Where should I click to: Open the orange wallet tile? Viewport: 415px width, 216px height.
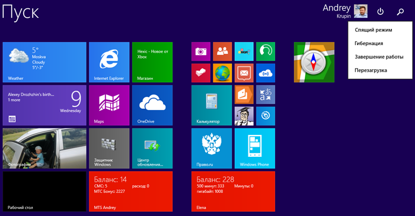[x=244, y=95]
